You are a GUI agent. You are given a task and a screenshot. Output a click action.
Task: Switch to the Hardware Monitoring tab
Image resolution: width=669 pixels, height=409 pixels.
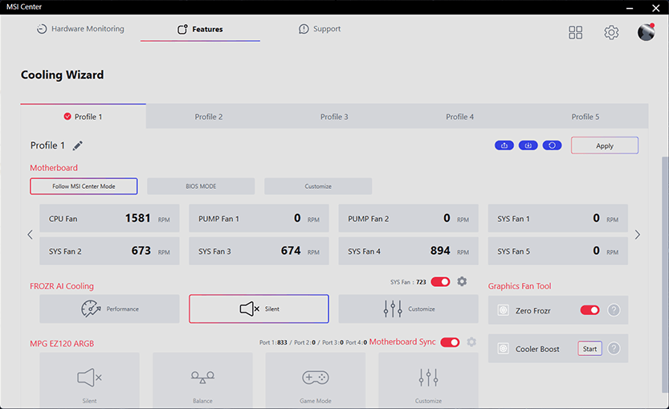(80, 29)
